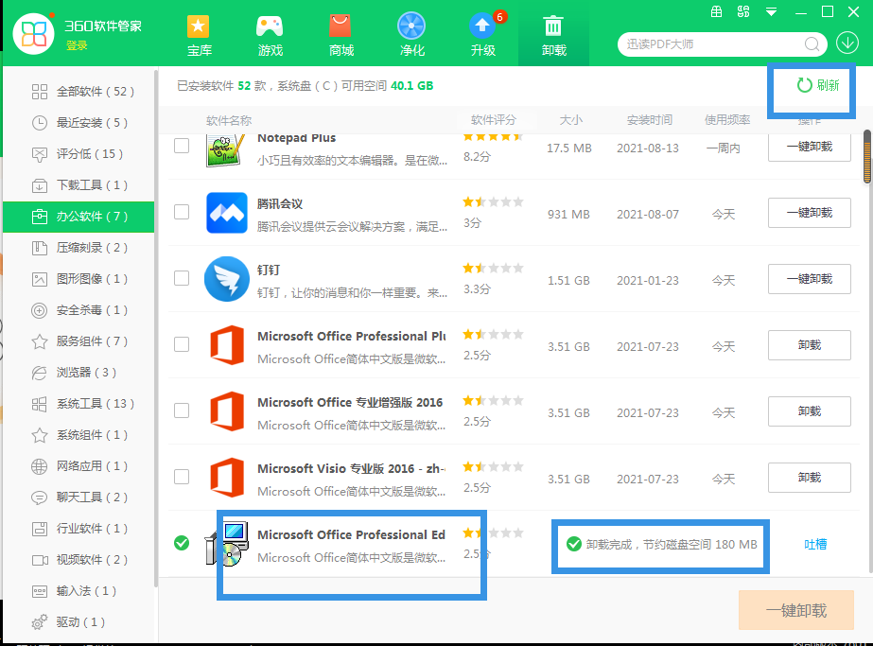Viewport: 873px width, 646px height.
Task: Click the briefcase icon of 办公软件
Action: (x=40, y=217)
